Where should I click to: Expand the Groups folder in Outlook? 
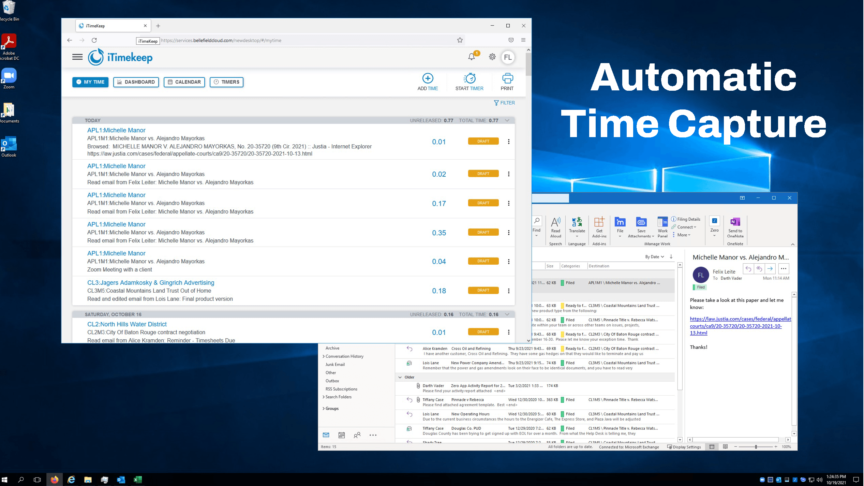point(323,409)
